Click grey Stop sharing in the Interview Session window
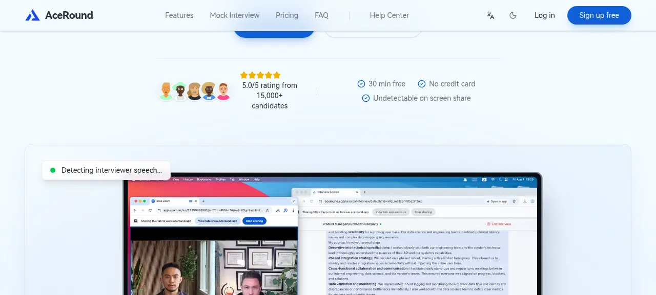This screenshot has width=656, height=295. pos(423,212)
